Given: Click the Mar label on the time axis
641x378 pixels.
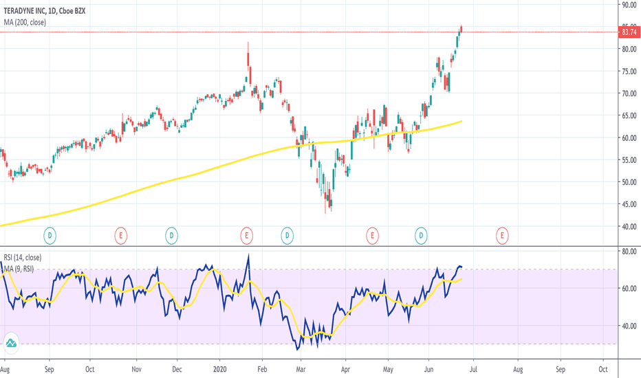Looking at the screenshot, I should tap(301, 370).
